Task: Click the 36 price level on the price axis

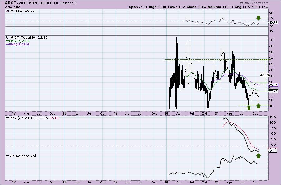Action: pyautogui.click(x=271, y=52)
